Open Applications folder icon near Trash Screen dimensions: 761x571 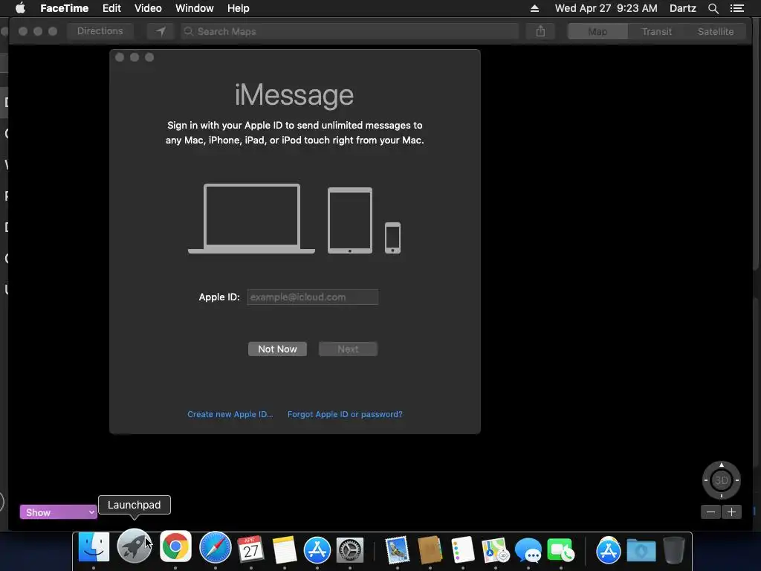(x=609, y=550)
